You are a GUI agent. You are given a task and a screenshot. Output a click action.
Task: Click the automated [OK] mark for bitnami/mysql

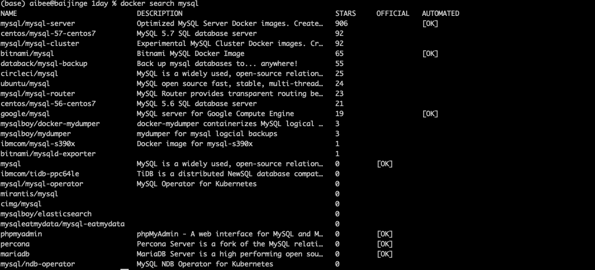(x=430, y=54)
